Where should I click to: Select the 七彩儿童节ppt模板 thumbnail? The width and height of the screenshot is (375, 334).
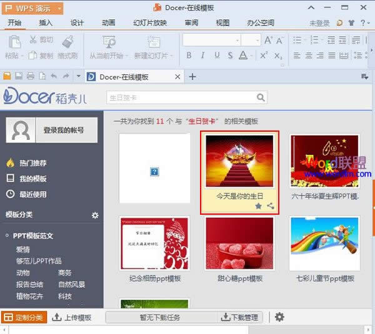coord(324,243)
